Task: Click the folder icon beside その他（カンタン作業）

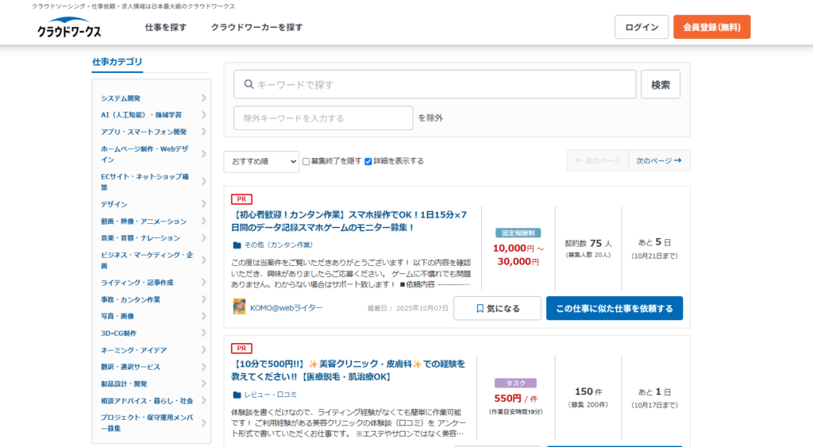Action: tap(237, 245)
